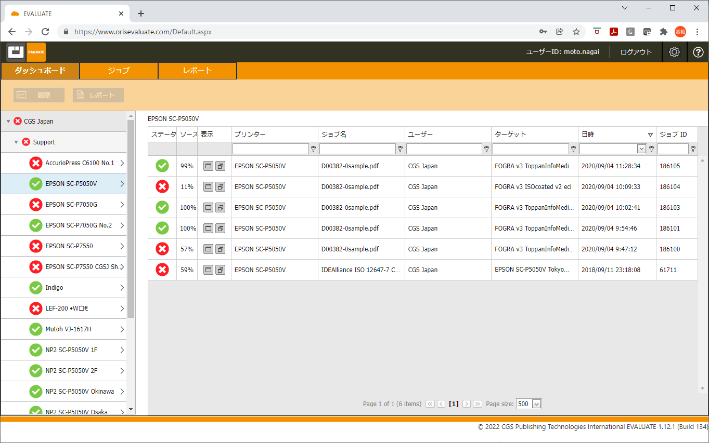Click the fail status icon of job 186104
The height and width of the screenshot is (443, 709).
point(162,187)
